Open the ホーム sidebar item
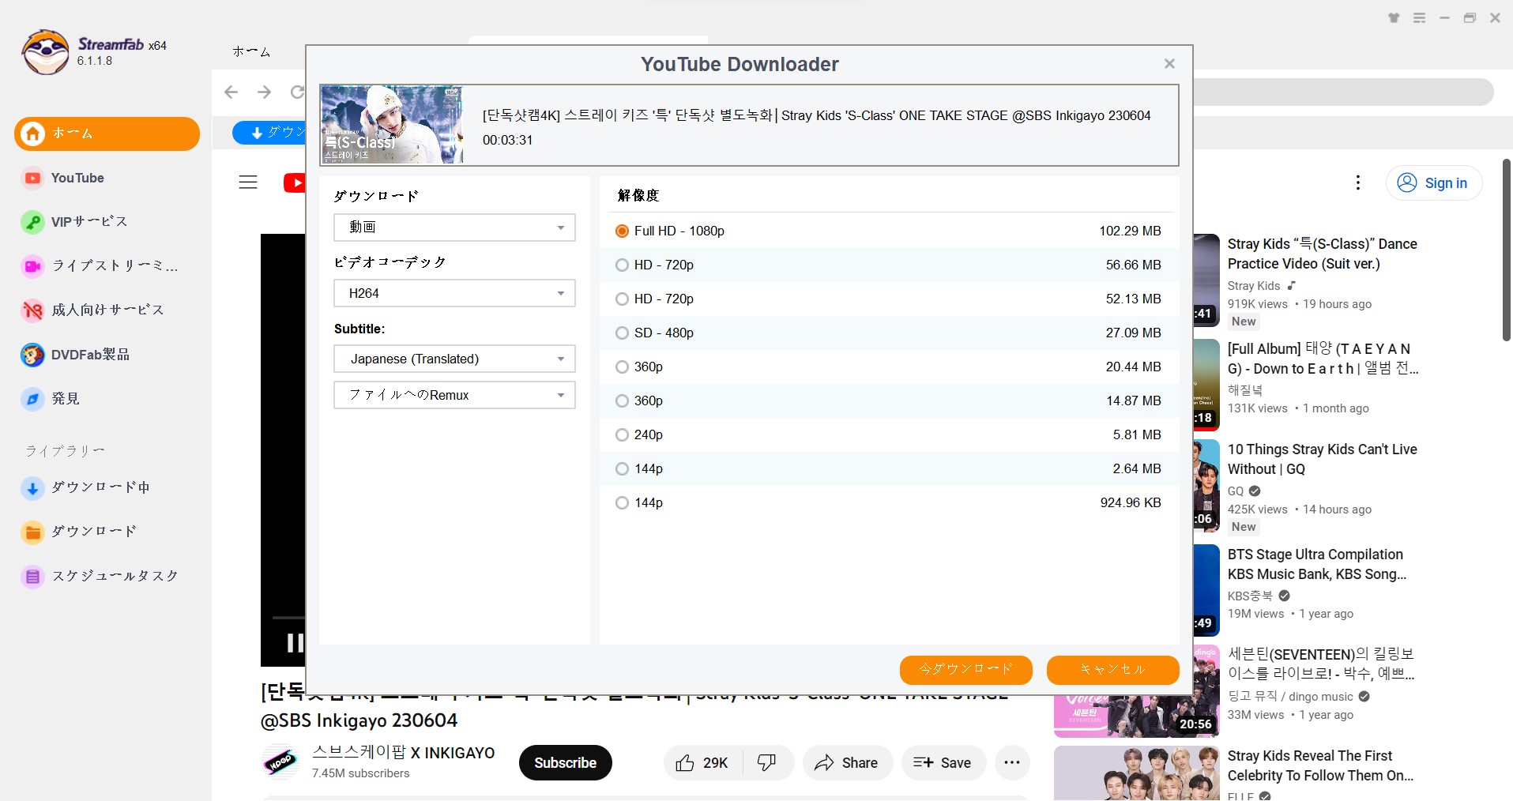This screenshot has height=801, width=1513. [107, 133]
